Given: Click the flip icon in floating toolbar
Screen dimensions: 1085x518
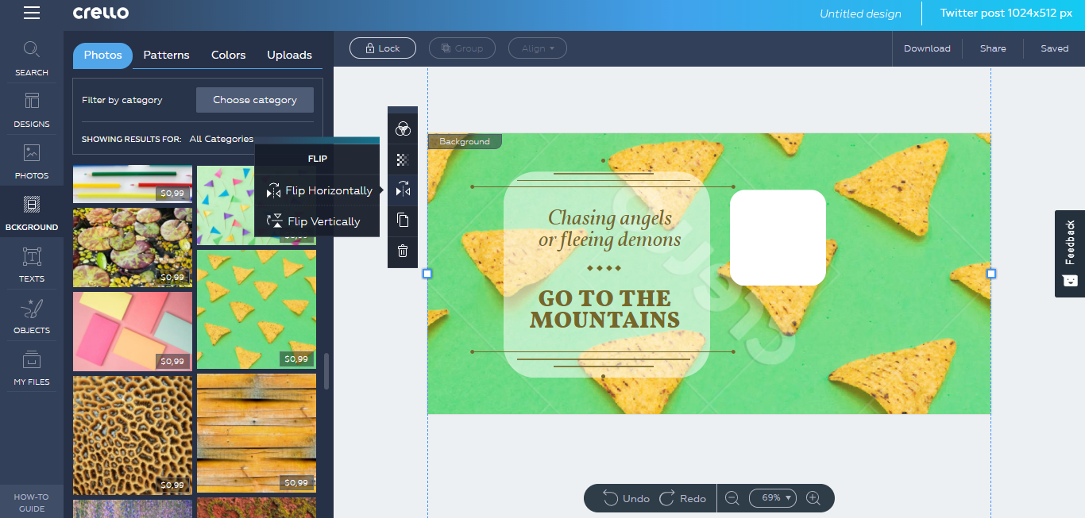Looking at the screenshot, I should tap(403, 190).
